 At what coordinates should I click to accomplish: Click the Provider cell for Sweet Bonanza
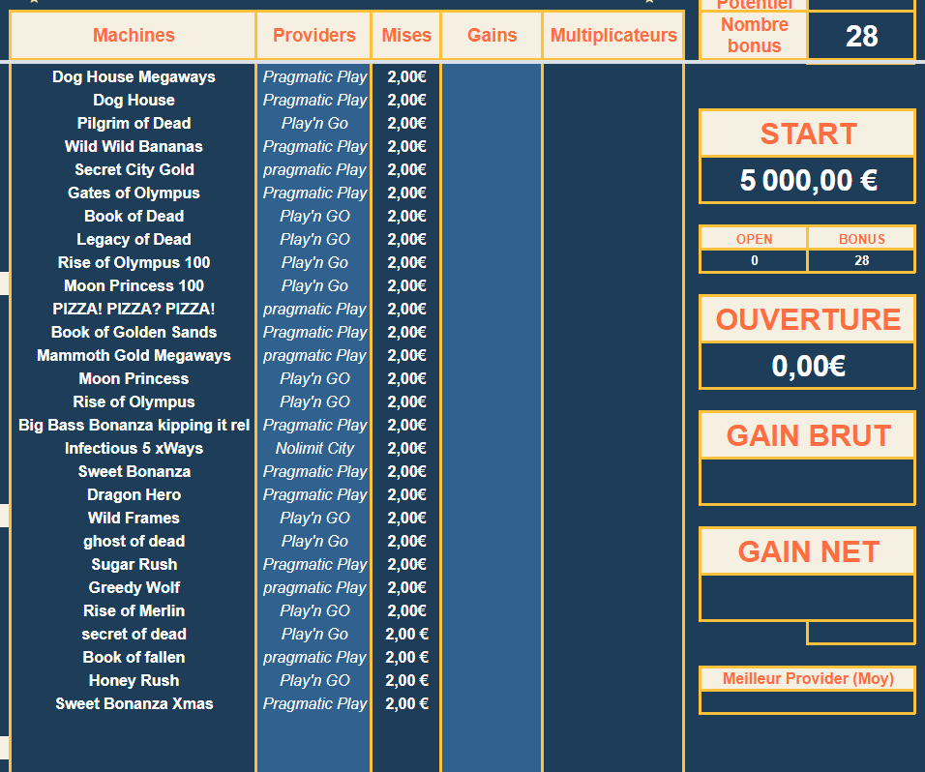[x=314, y=472]
